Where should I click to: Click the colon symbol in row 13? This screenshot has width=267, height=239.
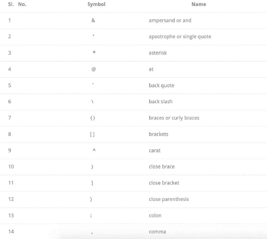click(91, 216)
